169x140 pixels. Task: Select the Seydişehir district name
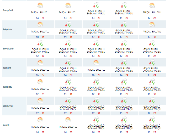9,48
